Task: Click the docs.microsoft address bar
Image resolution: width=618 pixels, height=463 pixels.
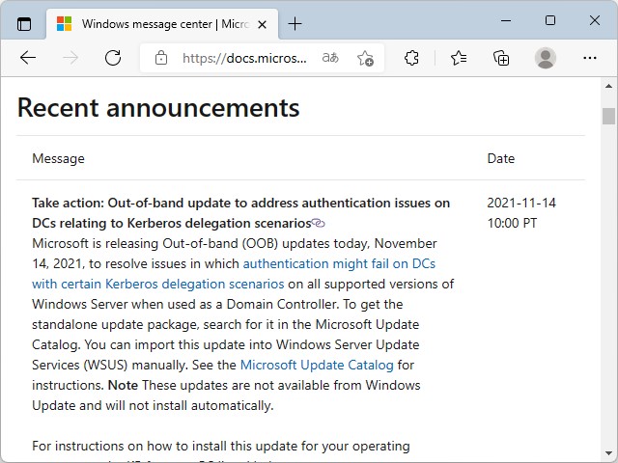Action: [244, 58]
